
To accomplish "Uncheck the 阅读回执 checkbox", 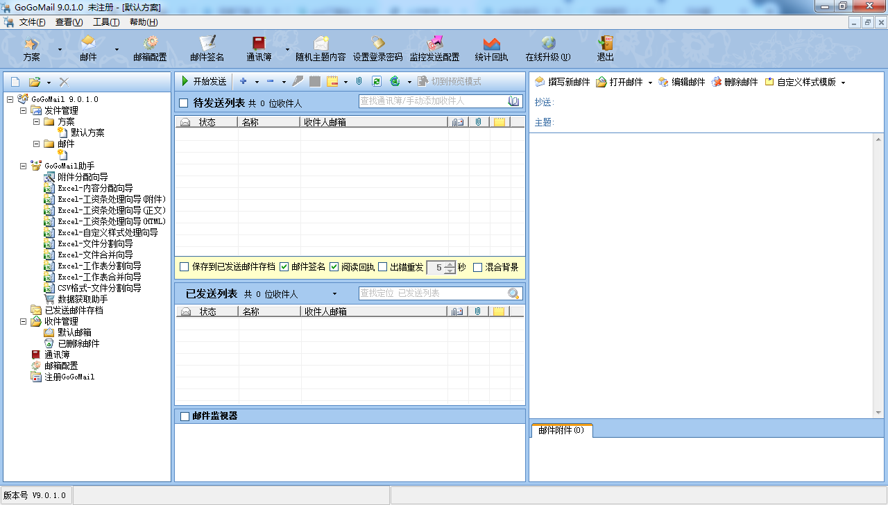I will [334, 267].
